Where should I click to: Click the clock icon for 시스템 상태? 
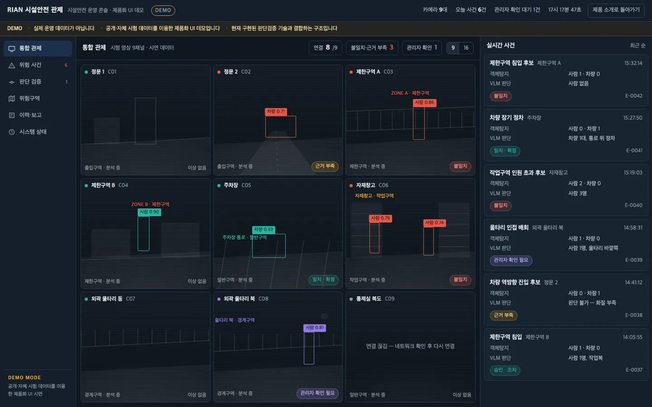pos(12,132)
